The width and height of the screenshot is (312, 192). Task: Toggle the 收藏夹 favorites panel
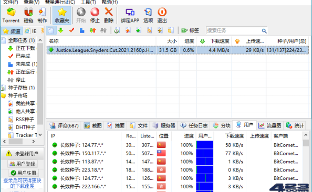coord(62,15)
